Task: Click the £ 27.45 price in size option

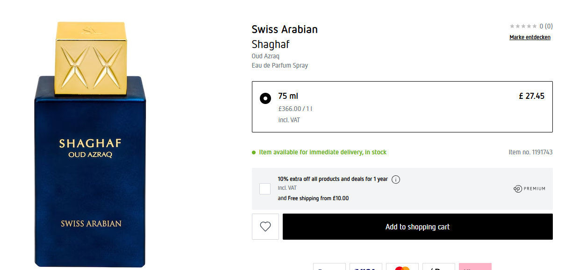Action: tap(531, 96)
